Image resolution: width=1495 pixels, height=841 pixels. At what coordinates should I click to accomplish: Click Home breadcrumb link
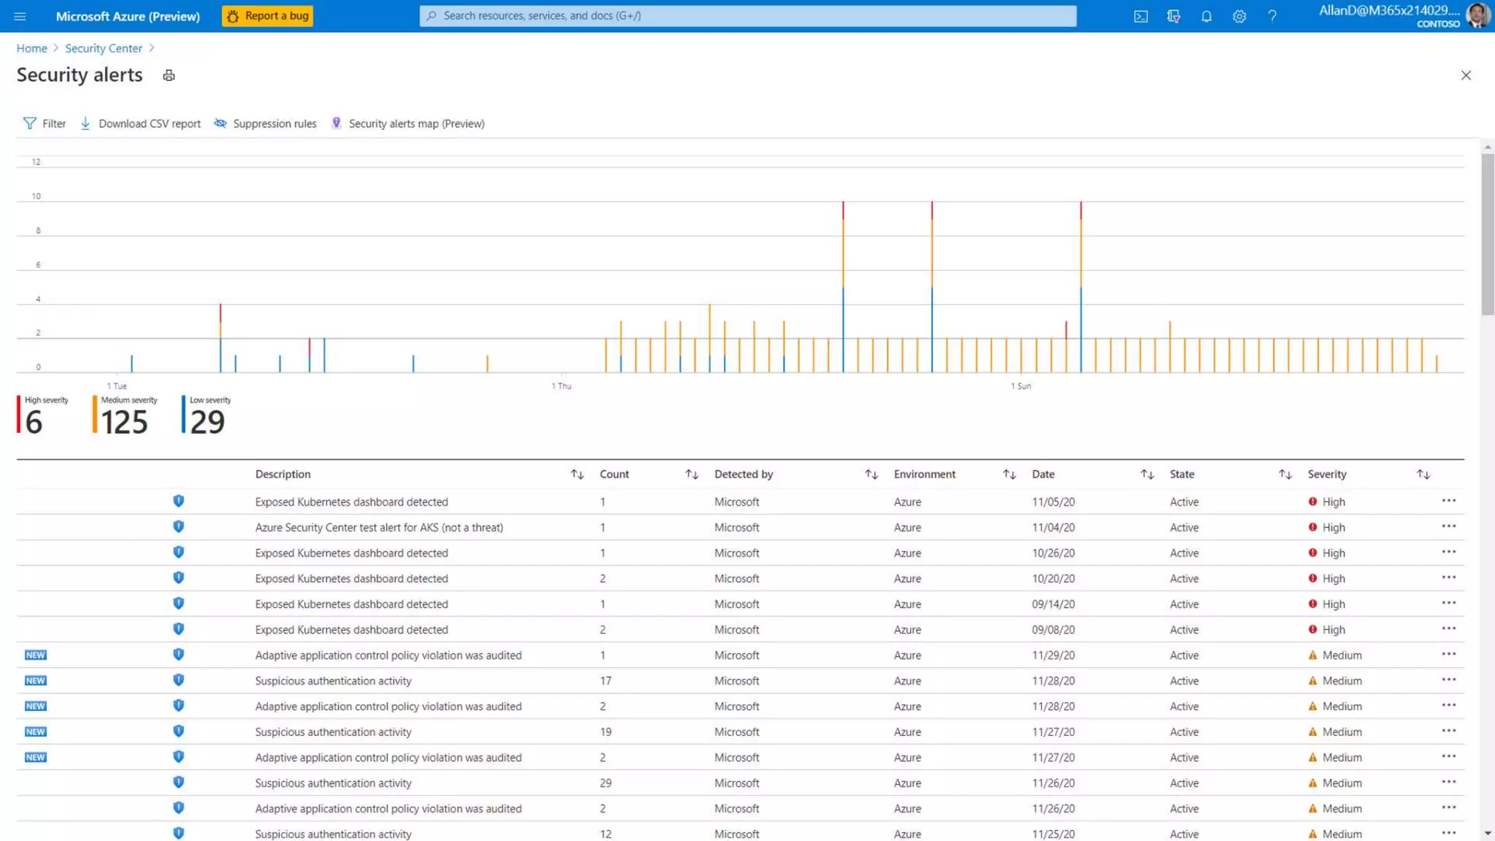(31, 48)
